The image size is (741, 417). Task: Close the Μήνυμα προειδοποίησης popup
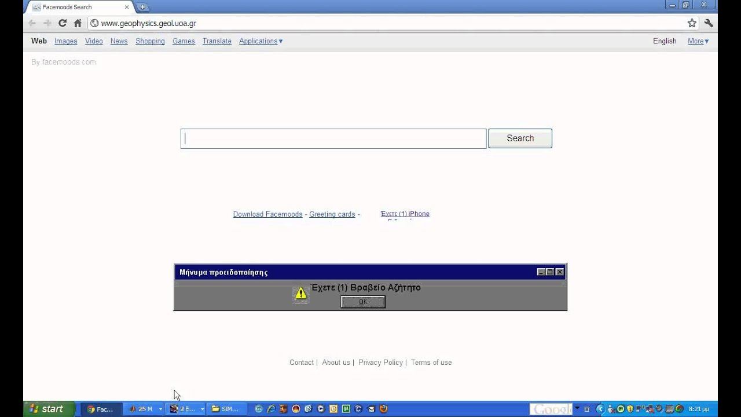pyautogui.click(x=560, y=272)
